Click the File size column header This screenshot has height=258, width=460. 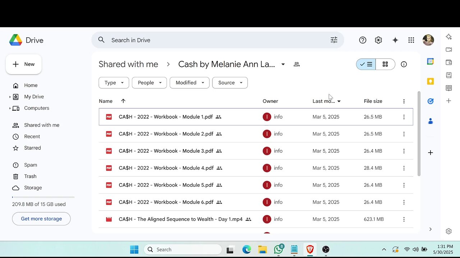click(373, 101)
